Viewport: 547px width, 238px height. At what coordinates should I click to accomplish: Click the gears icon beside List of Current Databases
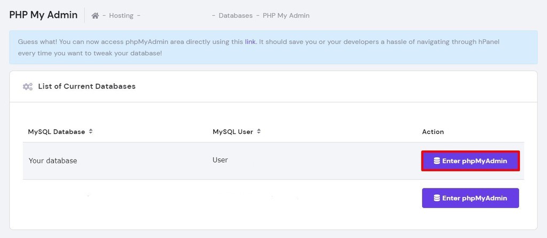pos(28,86)
